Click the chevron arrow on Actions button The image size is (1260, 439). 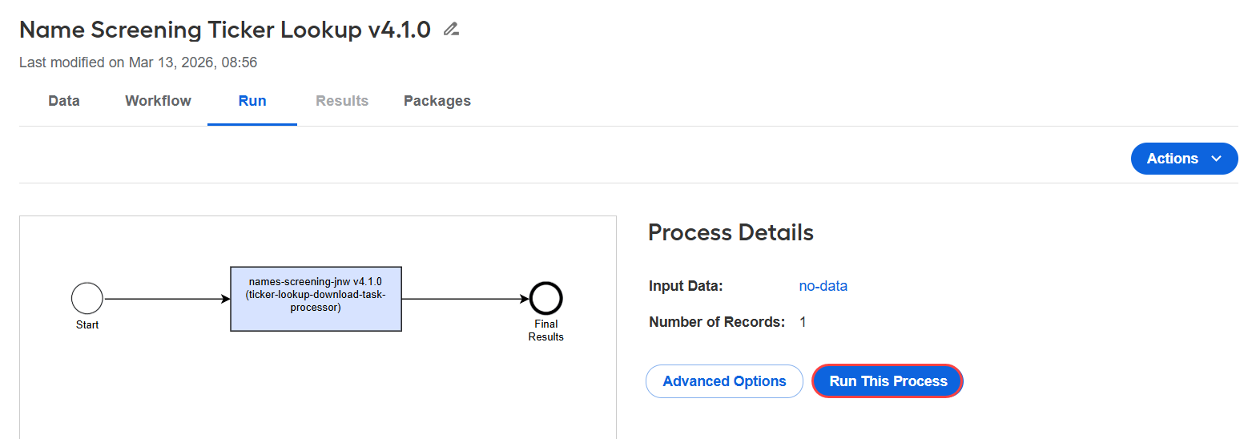click(x=1216, y=159)
